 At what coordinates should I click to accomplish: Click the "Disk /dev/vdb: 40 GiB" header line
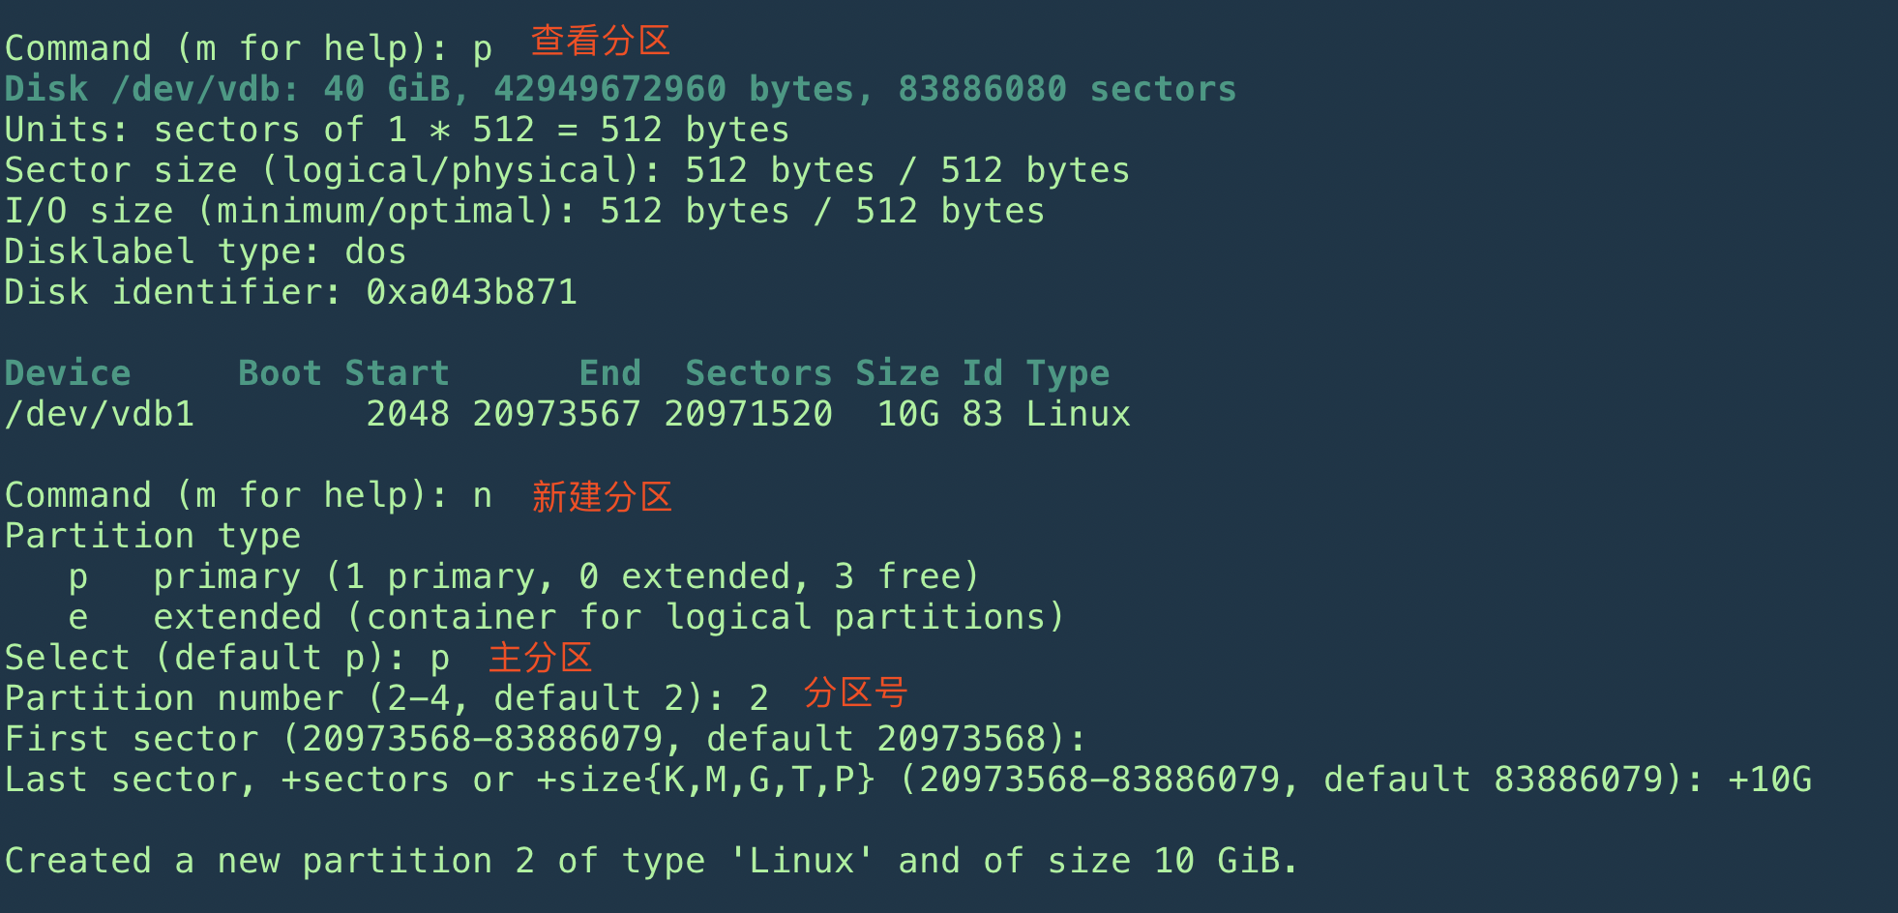coord(620,89)
